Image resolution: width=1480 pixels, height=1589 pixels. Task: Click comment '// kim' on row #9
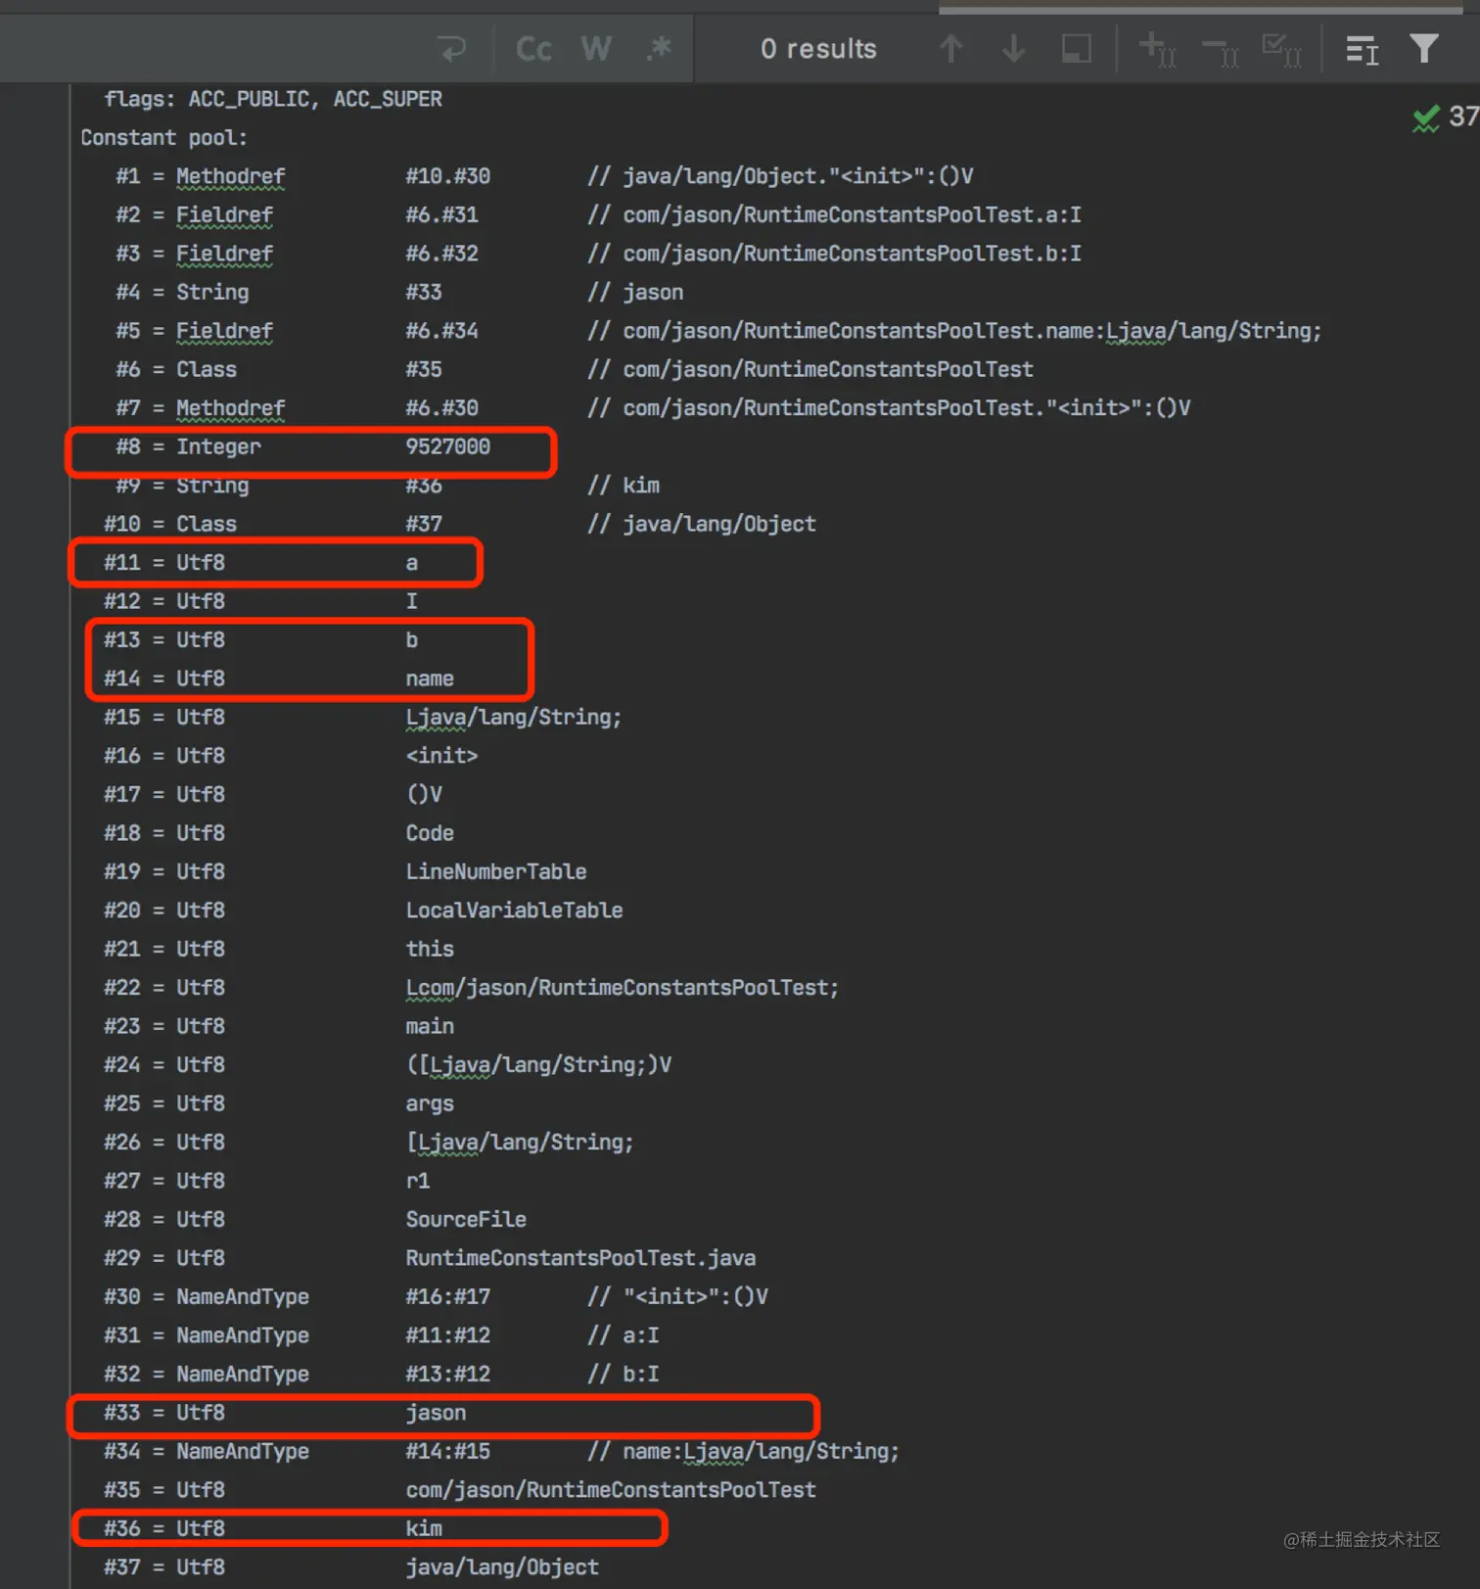click(x=624, y=486)
